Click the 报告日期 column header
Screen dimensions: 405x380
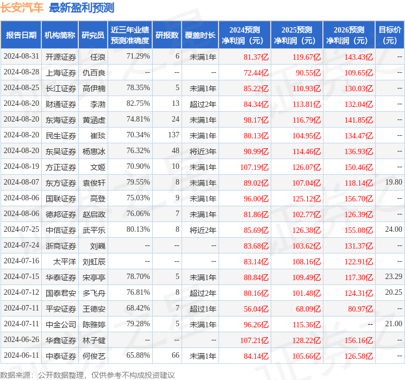click(21, 35)
